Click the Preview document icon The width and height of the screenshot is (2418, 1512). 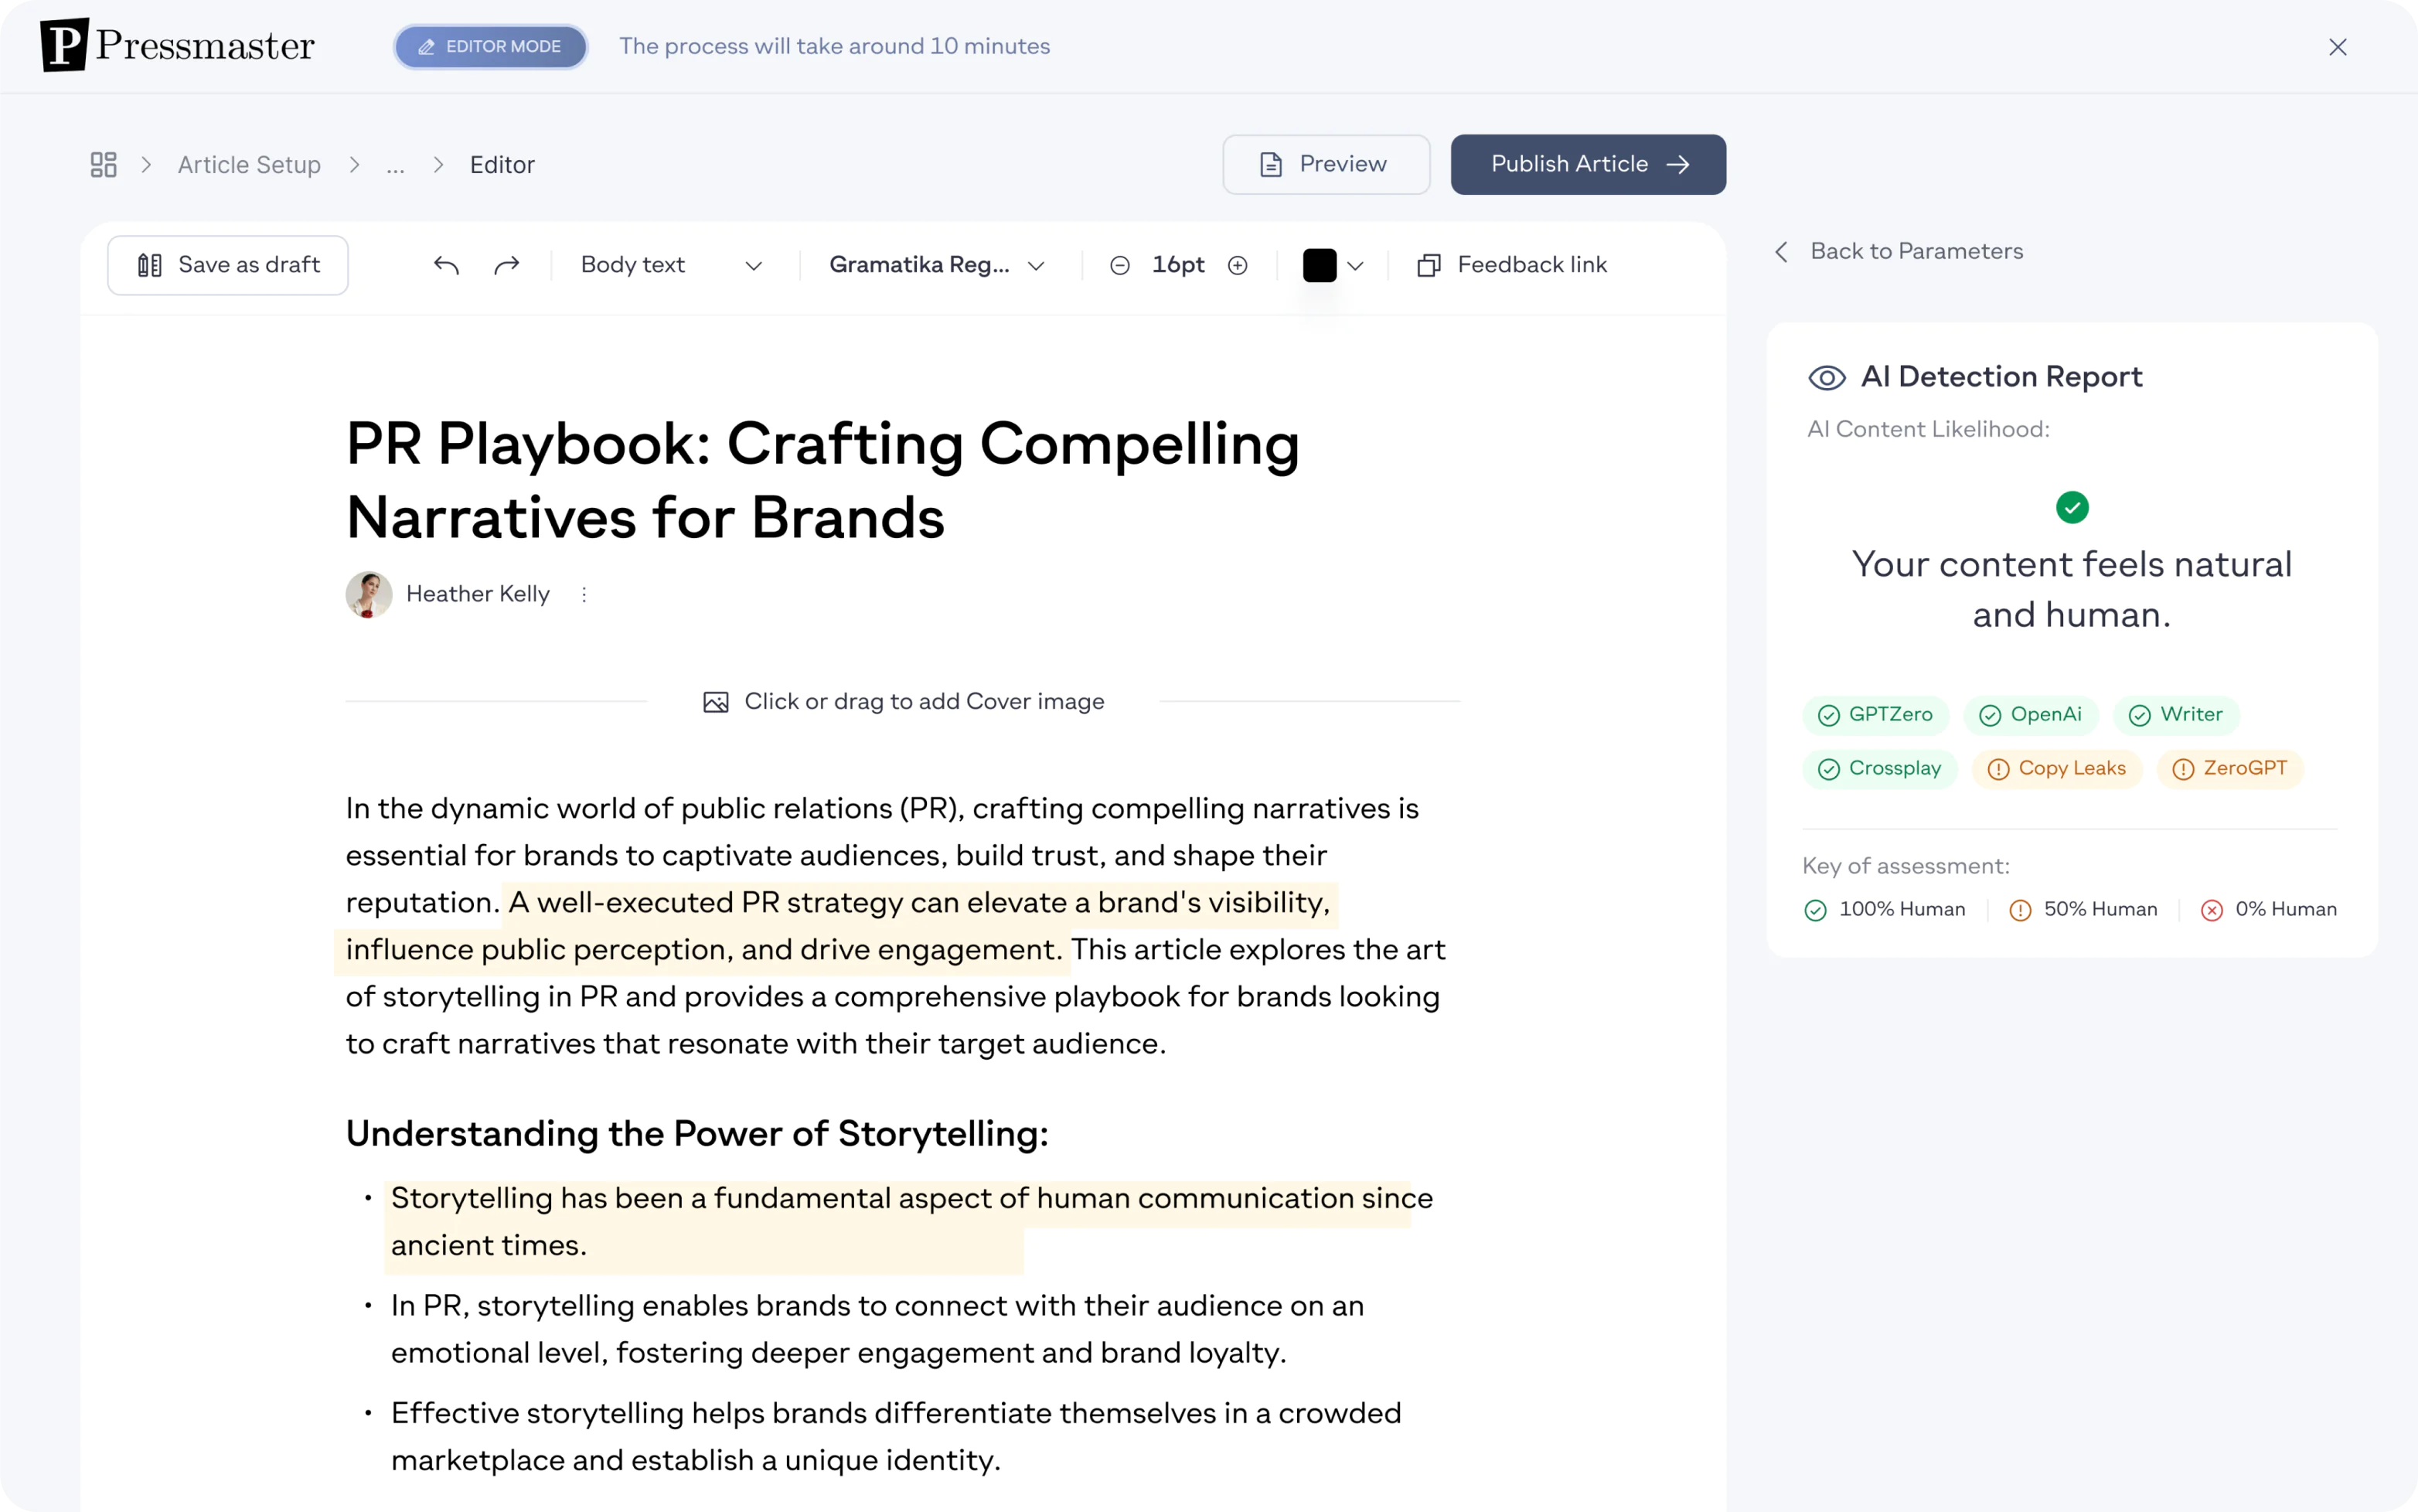[x=1270, y=164]
